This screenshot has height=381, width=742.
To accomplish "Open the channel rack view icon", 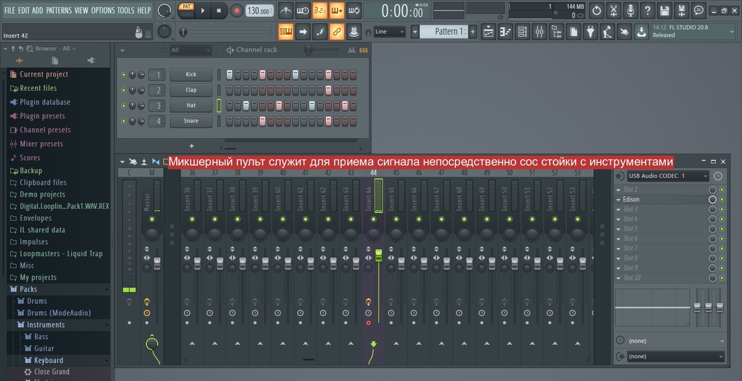I will click(x=522, y=31).
